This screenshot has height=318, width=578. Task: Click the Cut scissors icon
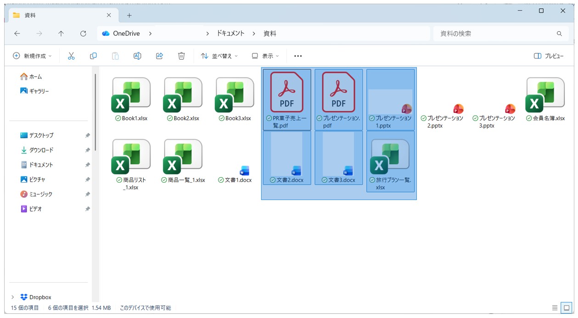(71, 56)
